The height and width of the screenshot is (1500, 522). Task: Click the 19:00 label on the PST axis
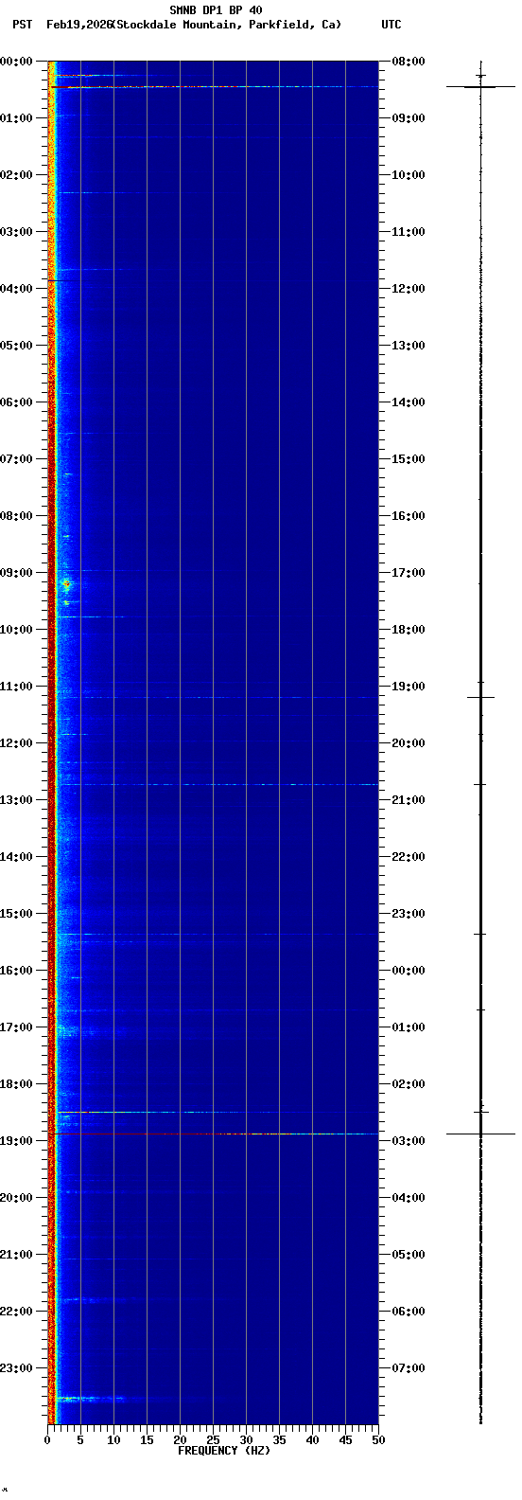point(16,1141)
